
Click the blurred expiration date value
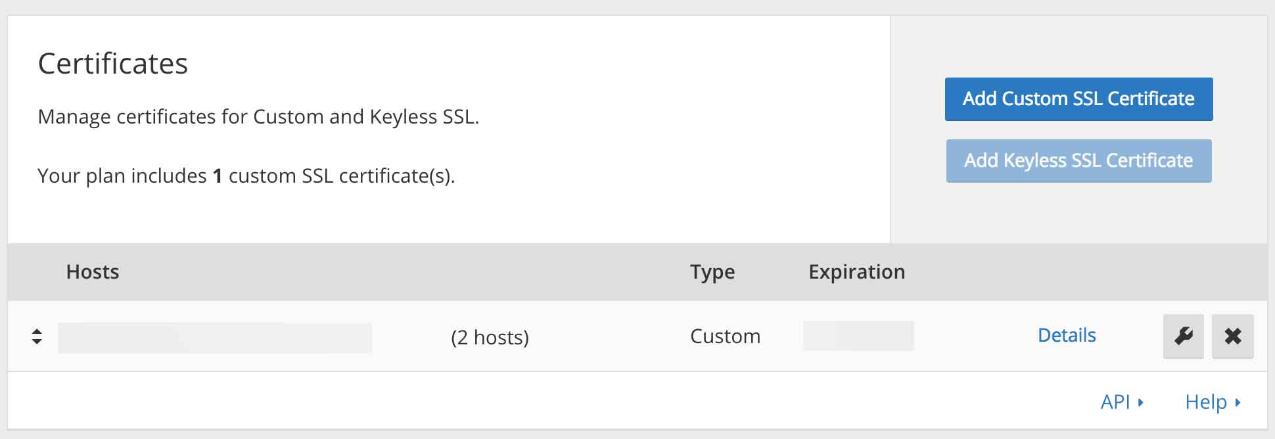coord(858,336)
